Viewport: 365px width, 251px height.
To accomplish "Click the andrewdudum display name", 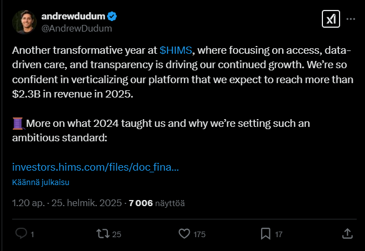I will 74,16.
